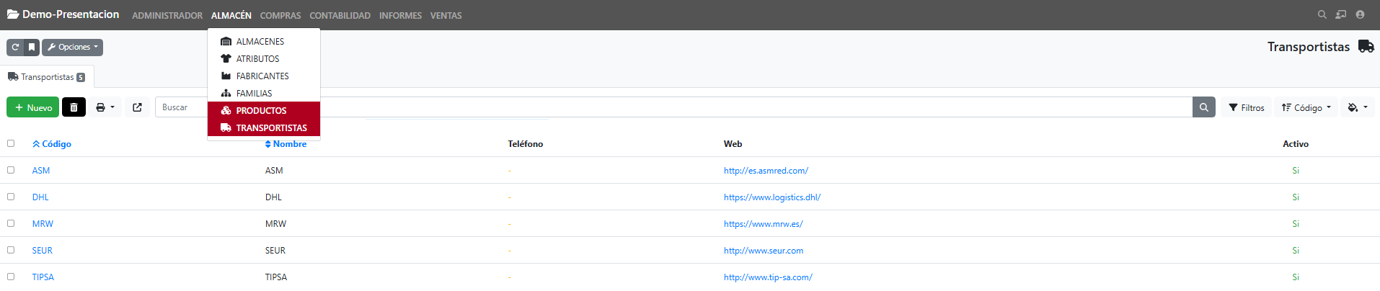Screen dimensions: 1380x291
Task: Expand the Opciones dropdown
Action: pos(73,48)
